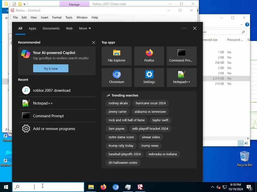257x192 pixels.
Task: Open Roblox Tools menu
Action: (69, 17)
